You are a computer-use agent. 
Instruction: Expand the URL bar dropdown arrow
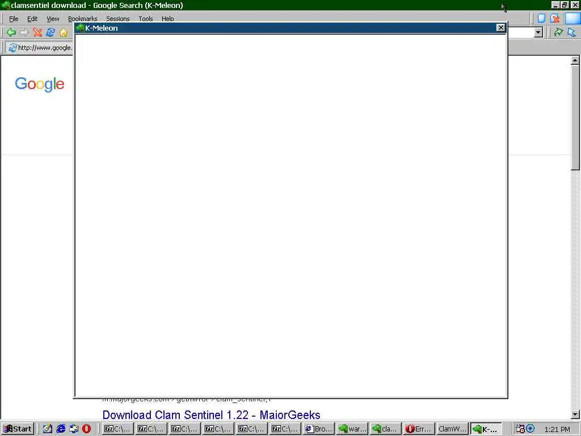coord(538,32)
